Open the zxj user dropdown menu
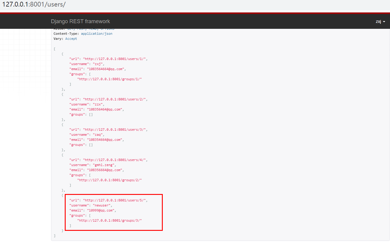Image resolution: width=390 pixels, height=243 pixels. click(380, 22)
